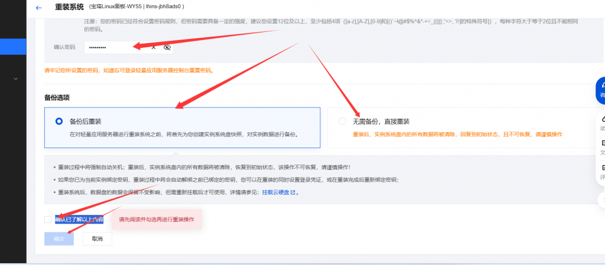
Task: Check the 确认已了解以上内容 checkbox
Action: 48,220
